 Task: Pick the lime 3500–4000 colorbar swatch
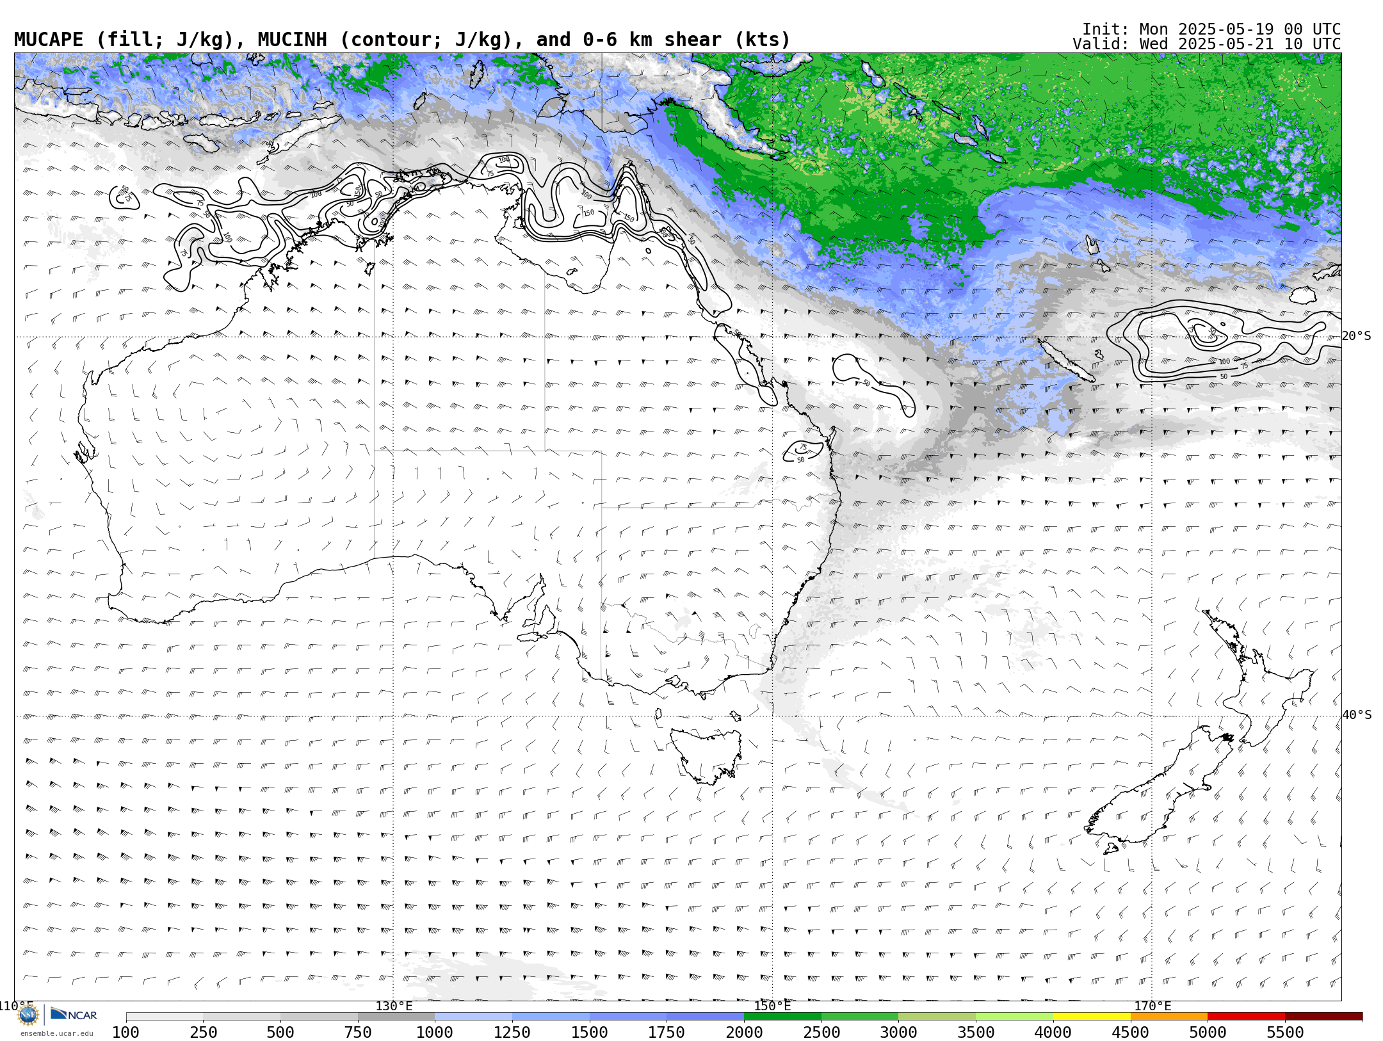1014,1017
